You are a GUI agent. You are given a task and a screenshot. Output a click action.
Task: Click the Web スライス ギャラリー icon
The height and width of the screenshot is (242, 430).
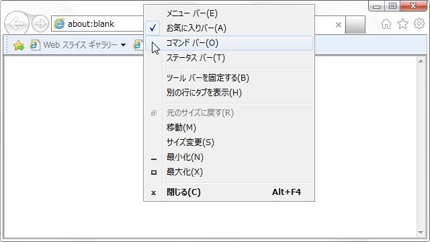(x=35, y=45)
